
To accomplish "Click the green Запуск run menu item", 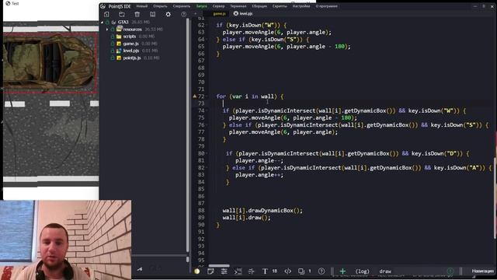I will tap(202, 6).
